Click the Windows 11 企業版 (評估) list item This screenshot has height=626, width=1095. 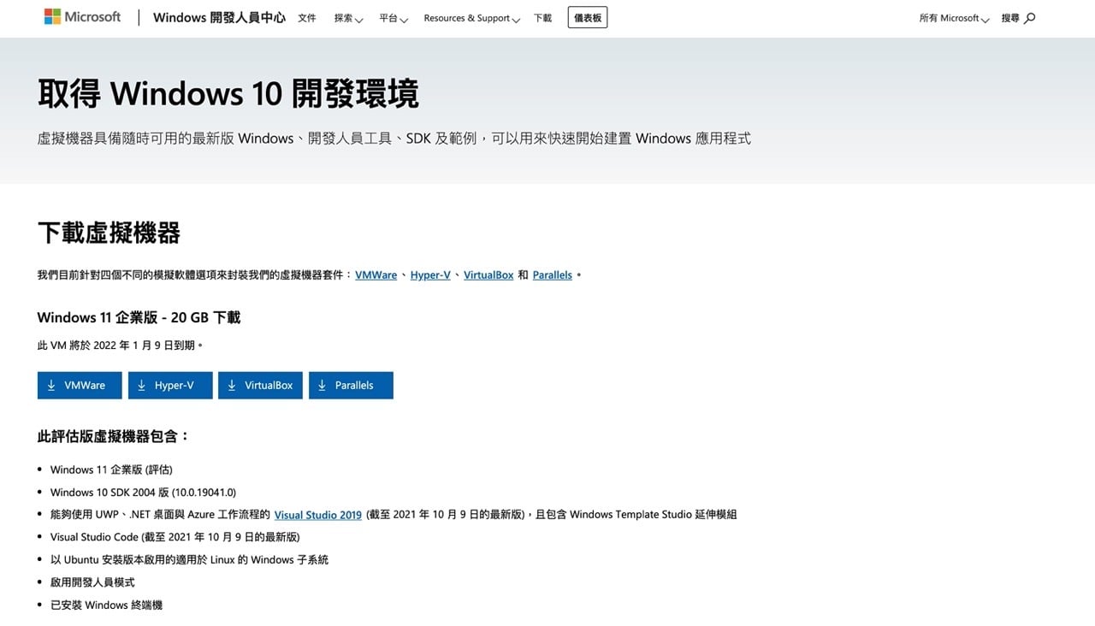[111, 469]
